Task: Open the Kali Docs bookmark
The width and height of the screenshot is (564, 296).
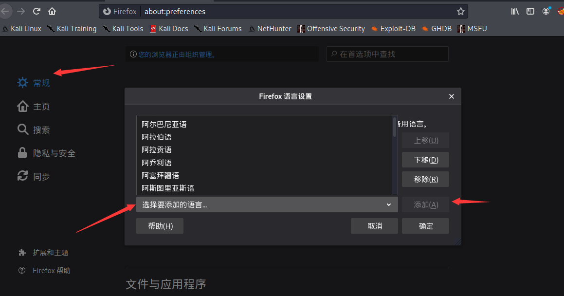Action: click(x=169, y=29)
